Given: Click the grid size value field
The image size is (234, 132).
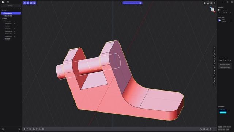Looking at the screenshot, I should pos(225,13).
